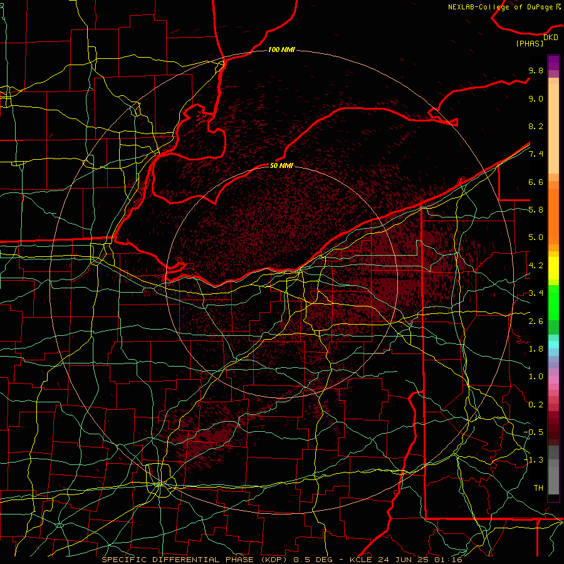Click the 4.2 scale value
Viewport: 564px width, 564px height.
point(536,266)
